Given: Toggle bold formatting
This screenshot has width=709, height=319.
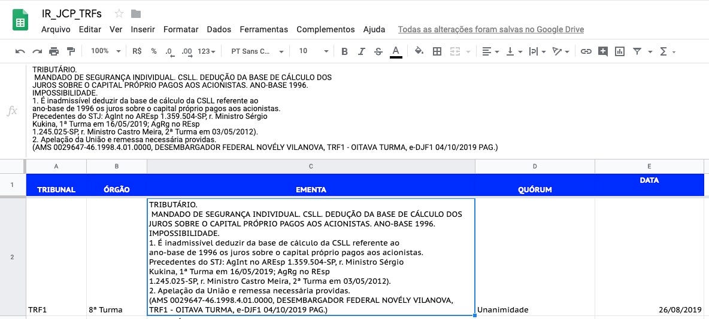Looking at the screenshot, I should 344,51.
